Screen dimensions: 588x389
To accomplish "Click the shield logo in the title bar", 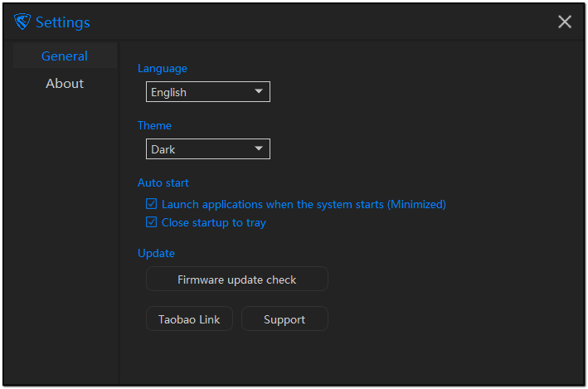I will [x=22, y=22].
